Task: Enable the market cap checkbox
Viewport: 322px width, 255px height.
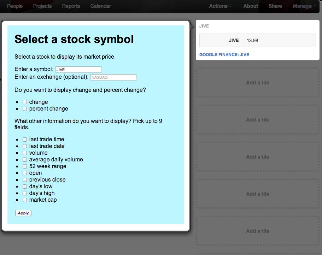Action: tap(25, 200)
